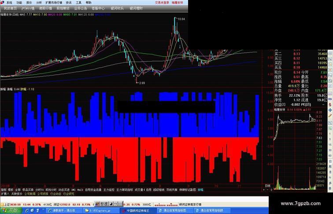Click the 标准 IME mode button
The image size is (333, 214).
point(104,204)
